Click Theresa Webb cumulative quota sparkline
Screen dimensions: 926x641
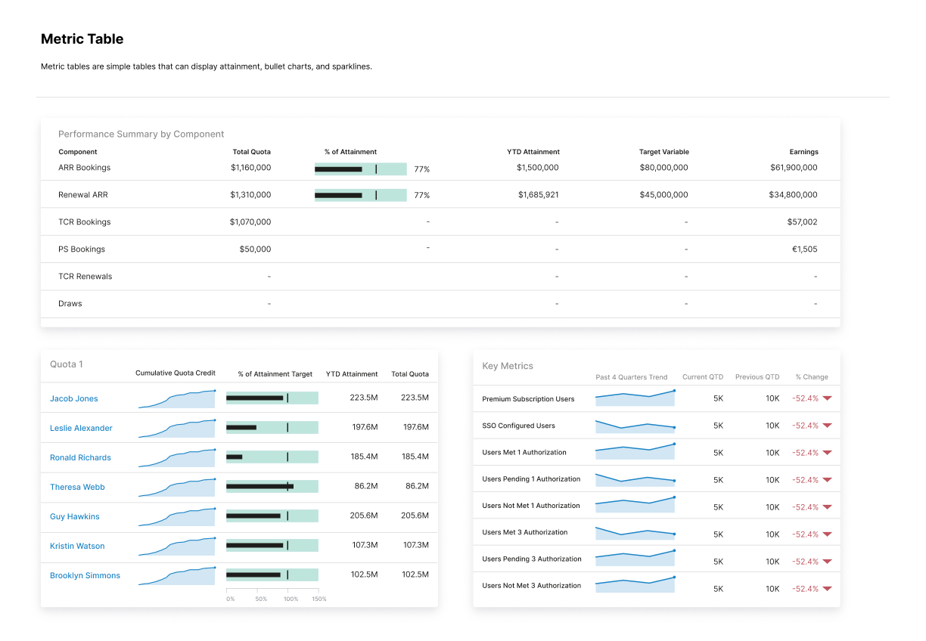[177, 488]
